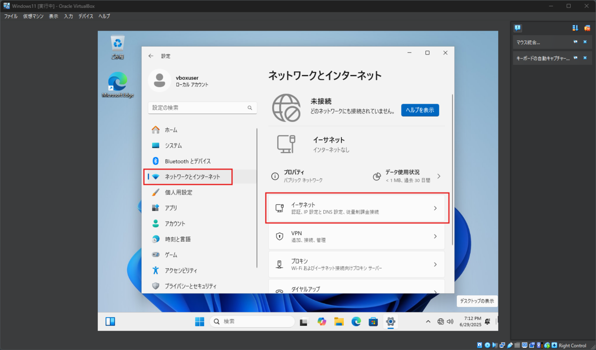This screenshot has width=596, height=350.
Task: Click the notification sort order icon
Action: [x=576, y=28]
